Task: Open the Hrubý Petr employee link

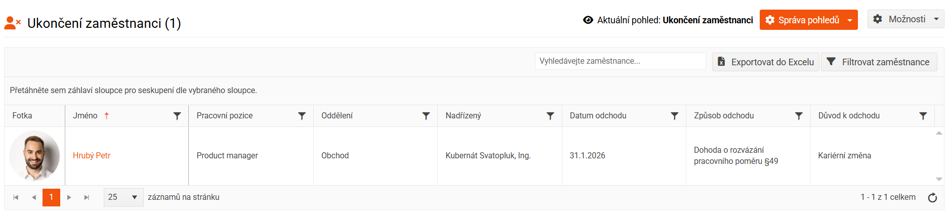Action: (x=92, y=156)
